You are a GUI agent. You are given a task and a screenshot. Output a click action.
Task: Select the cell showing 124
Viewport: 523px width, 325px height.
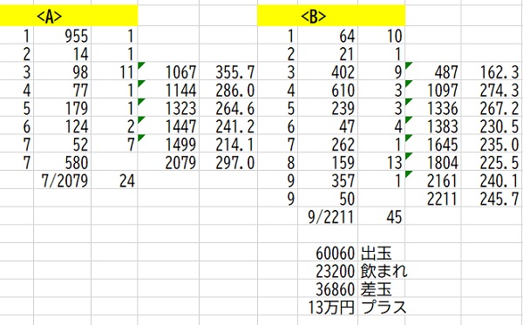click(63, 126)
